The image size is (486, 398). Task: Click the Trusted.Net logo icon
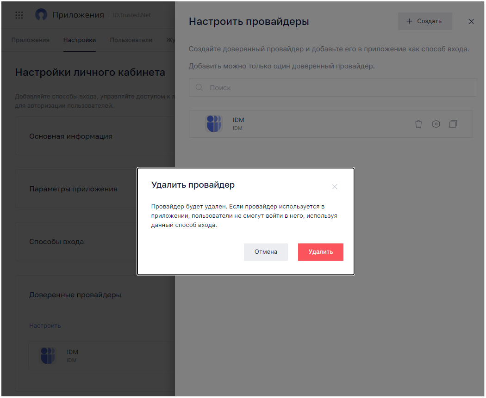[x=41, y=14]
